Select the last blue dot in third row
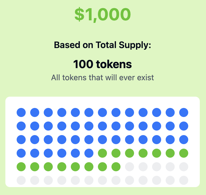The height and width of the screenshot is (195, 206). [x=184, y=140]
